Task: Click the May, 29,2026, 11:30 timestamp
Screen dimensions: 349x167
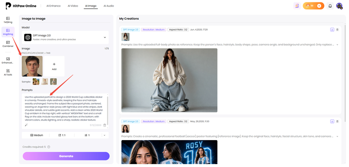Action: (200, 121)
